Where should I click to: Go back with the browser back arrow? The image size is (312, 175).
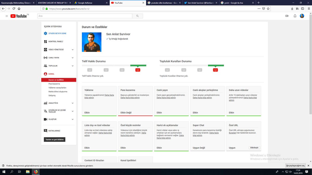3,9
